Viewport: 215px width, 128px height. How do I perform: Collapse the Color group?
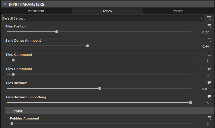[9, 111]
